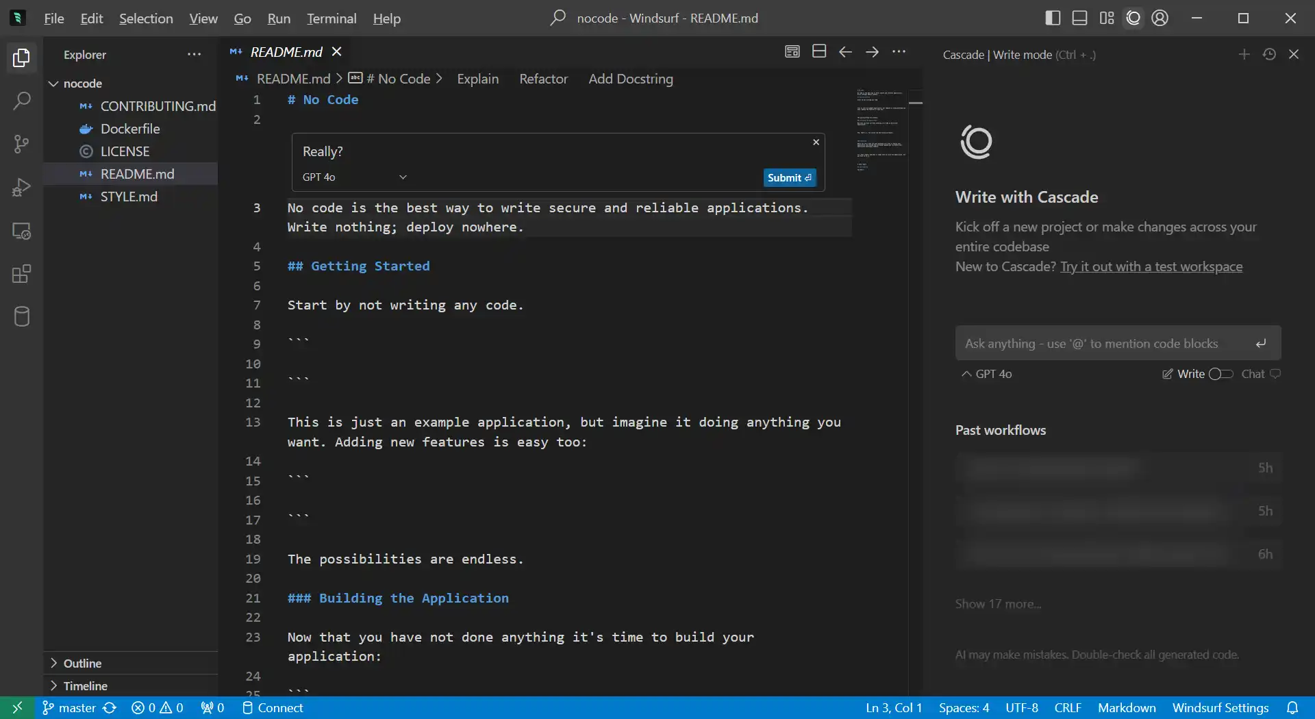Screen dimensions: 1315x719
Task: Synchronize changes icon next to master
Action: [110, 708]
